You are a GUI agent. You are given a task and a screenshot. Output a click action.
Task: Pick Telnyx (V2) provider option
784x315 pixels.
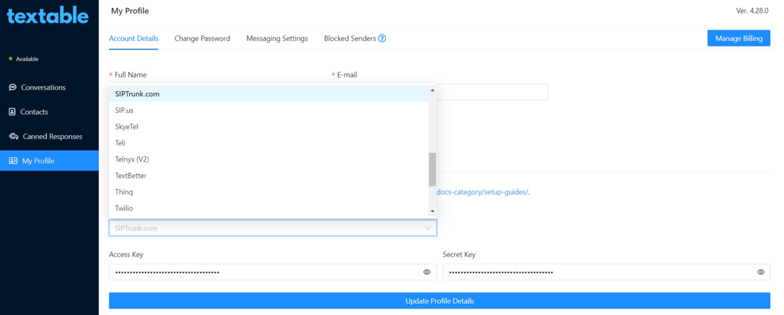click(x=268, y=159)
